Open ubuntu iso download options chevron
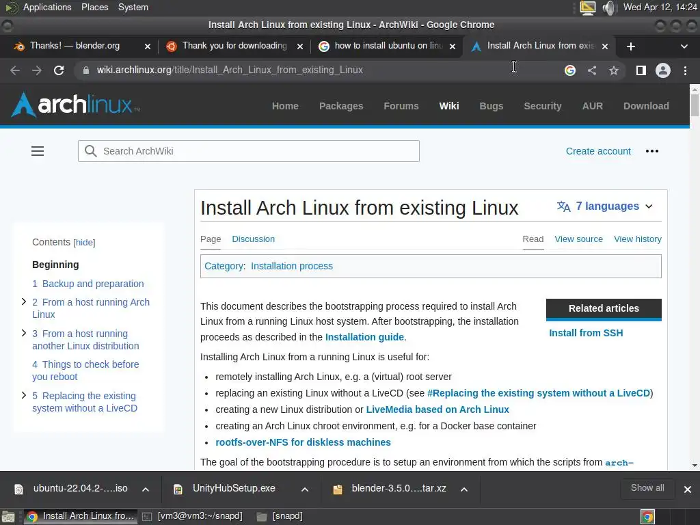700x525 pixels. click(146, 489)
